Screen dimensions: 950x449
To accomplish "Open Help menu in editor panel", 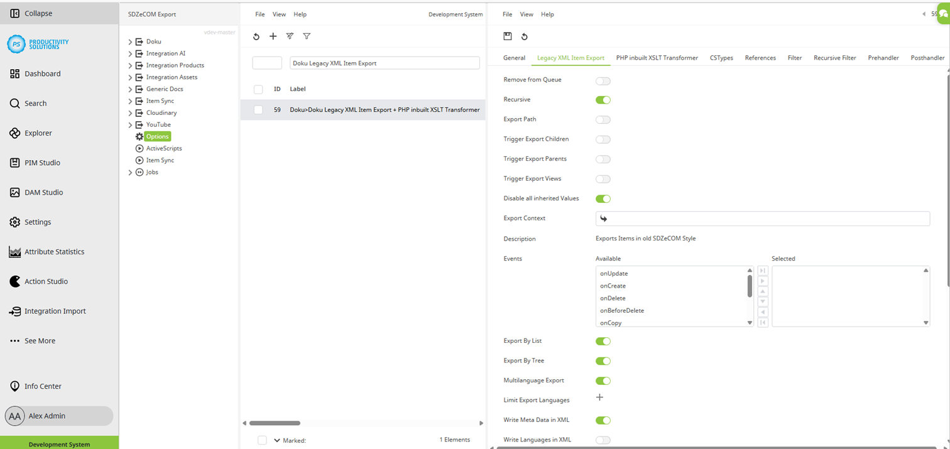I will coord(548,14).
